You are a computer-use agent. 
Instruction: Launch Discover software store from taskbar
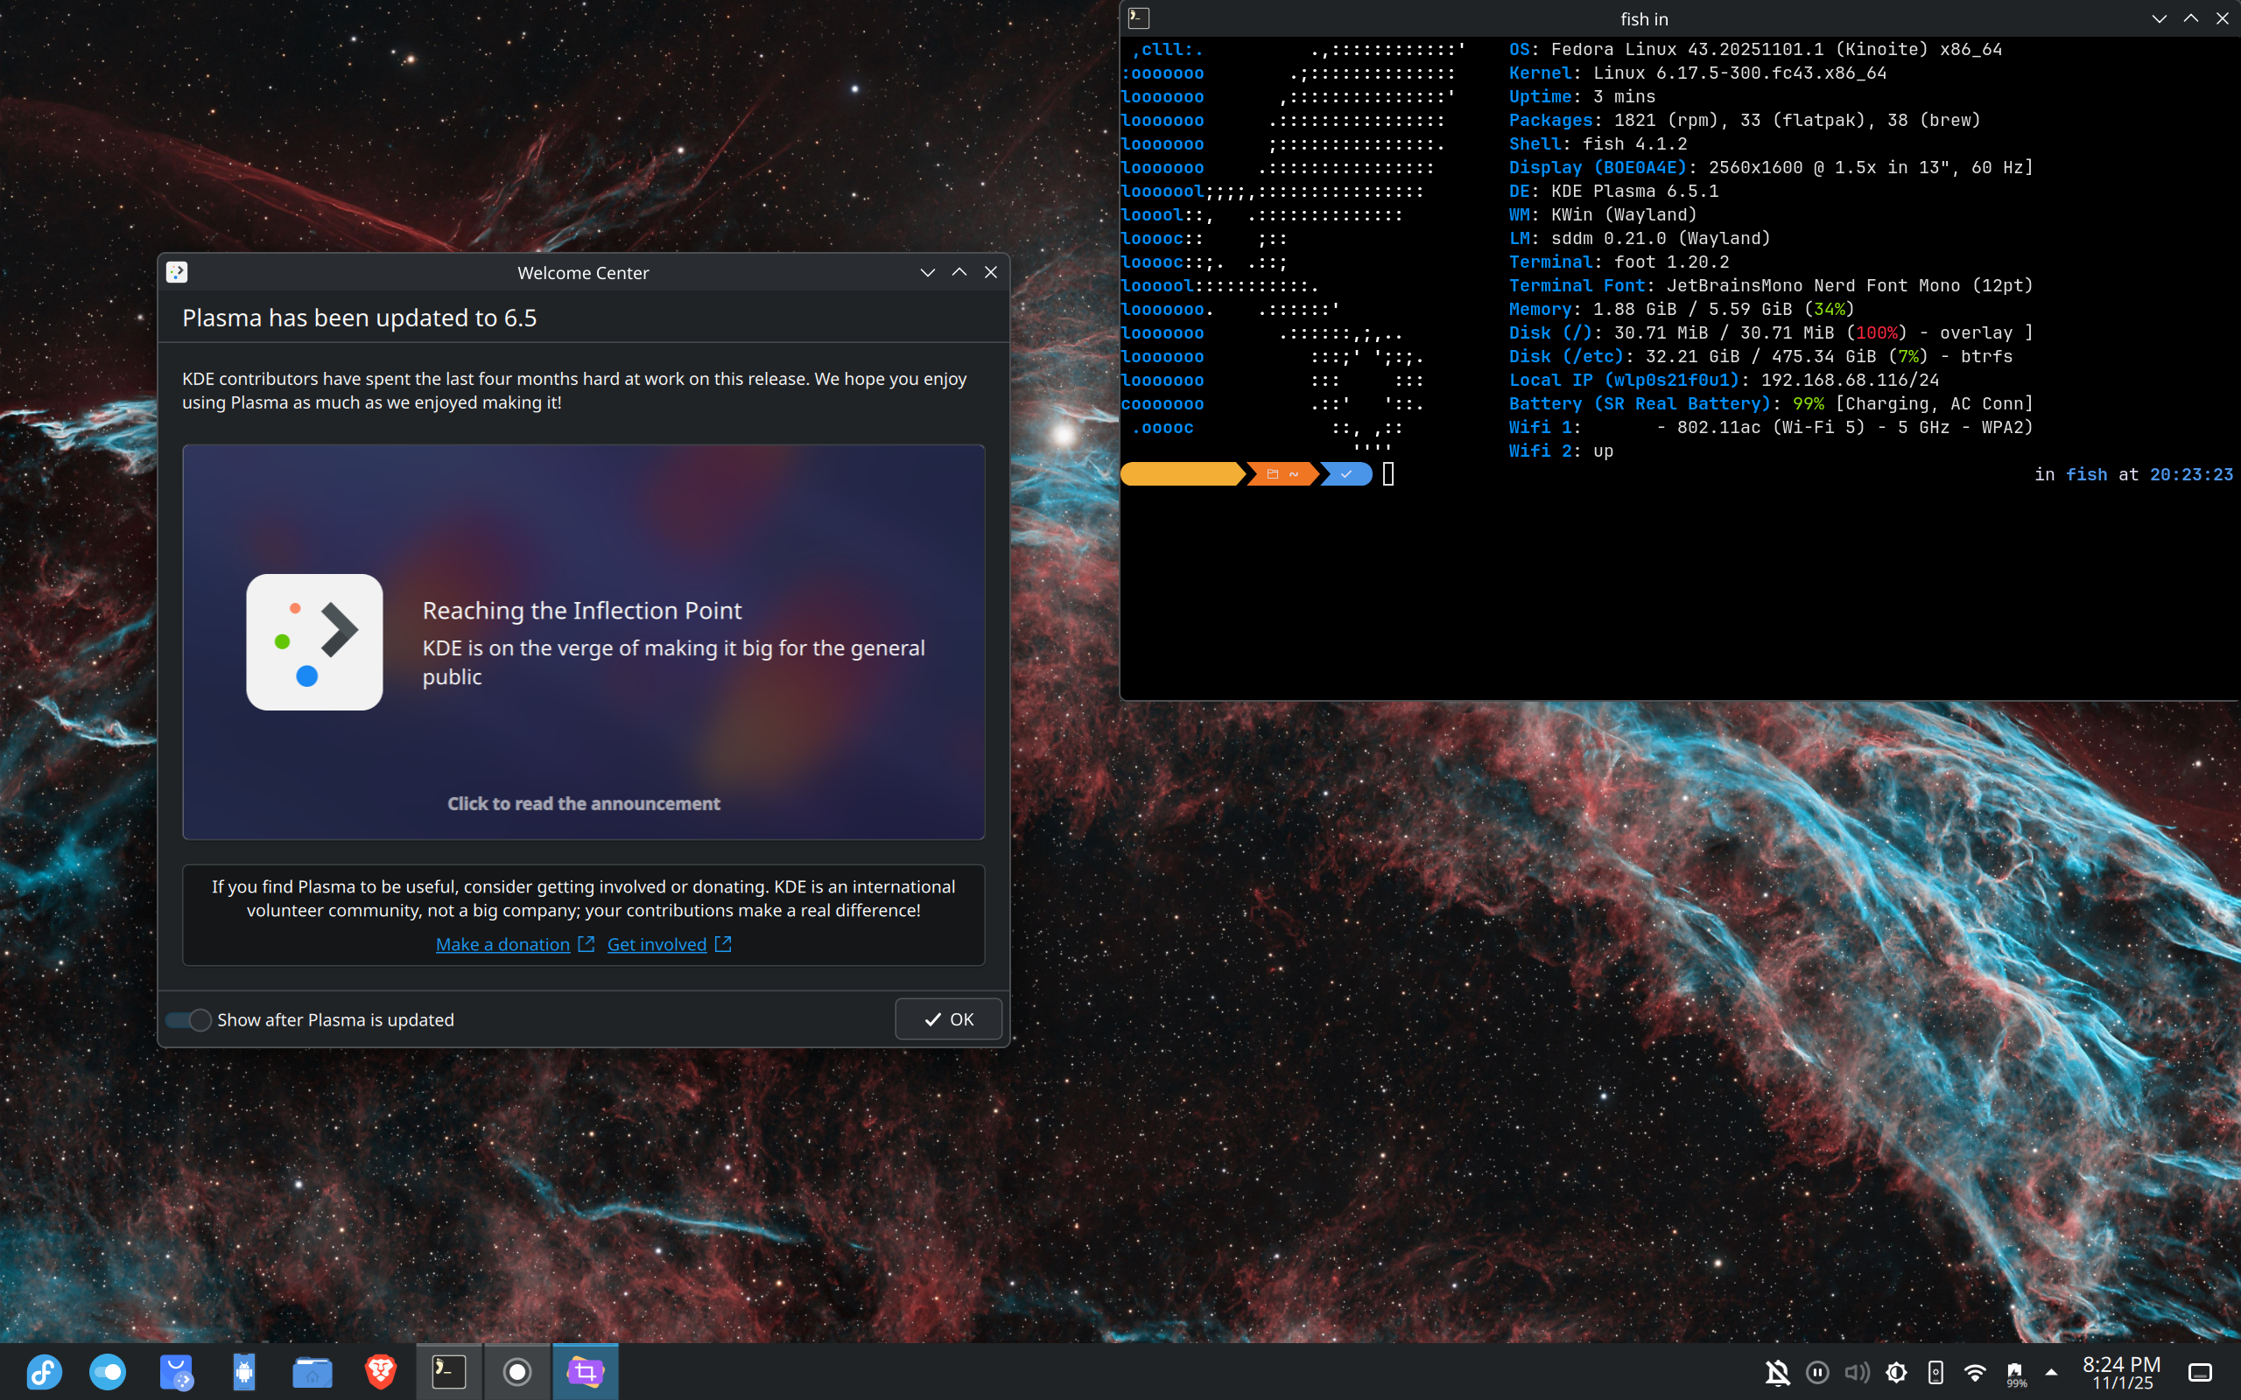(x=176, y=1371)
